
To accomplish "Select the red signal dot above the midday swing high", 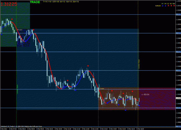I will (x=88, y=66).
